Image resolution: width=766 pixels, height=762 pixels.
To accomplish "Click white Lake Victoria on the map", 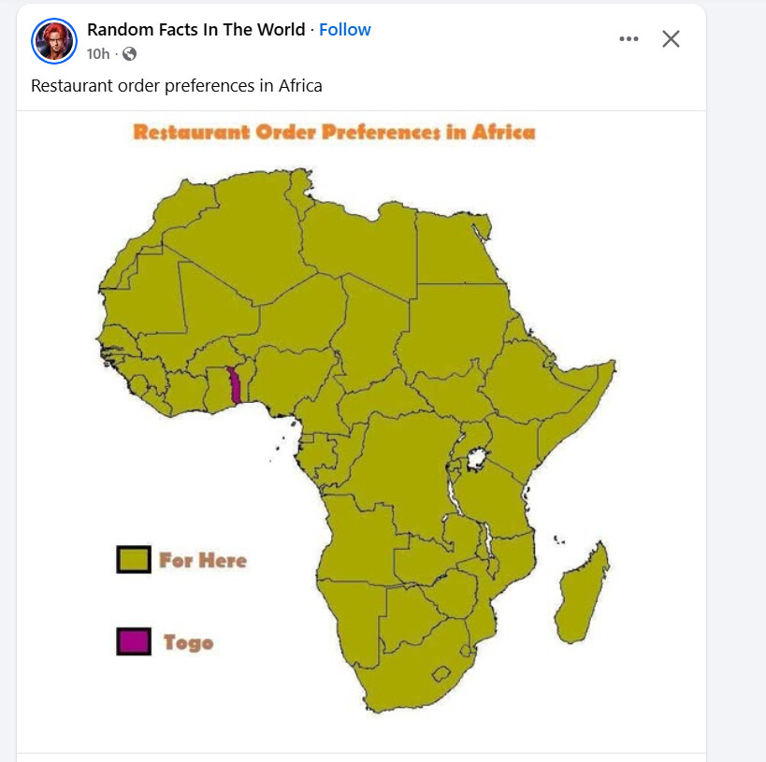I will [477, 459].
